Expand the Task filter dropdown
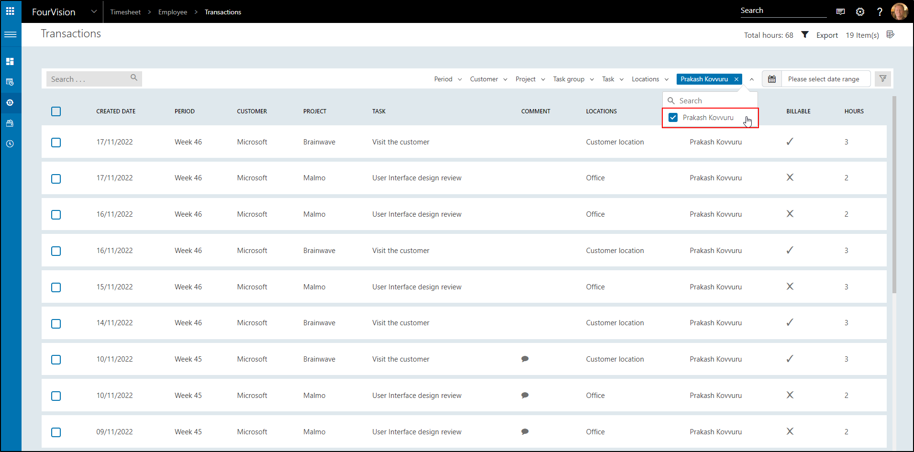This screenshot has width=914, height=452. (x=613, y=79)
